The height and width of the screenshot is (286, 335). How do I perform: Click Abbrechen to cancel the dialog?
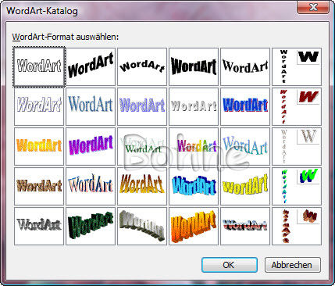(x=293, y=265)
